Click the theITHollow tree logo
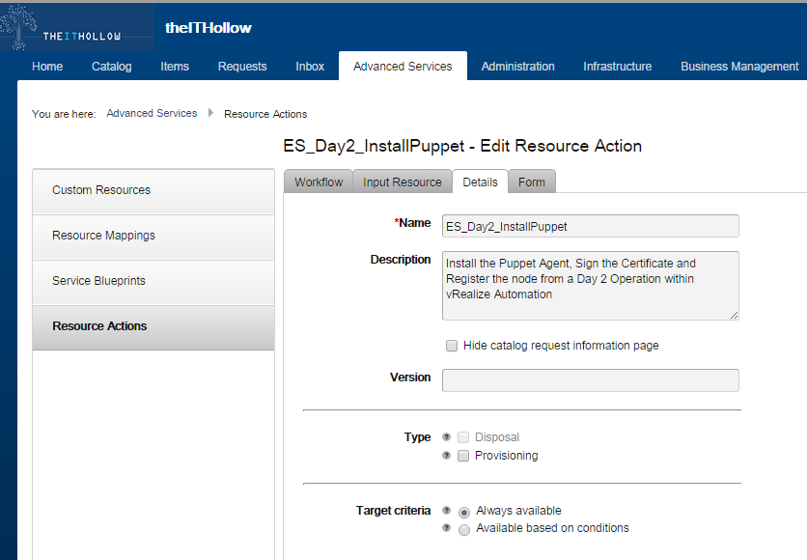807x560 pixels. coord(77,27)
